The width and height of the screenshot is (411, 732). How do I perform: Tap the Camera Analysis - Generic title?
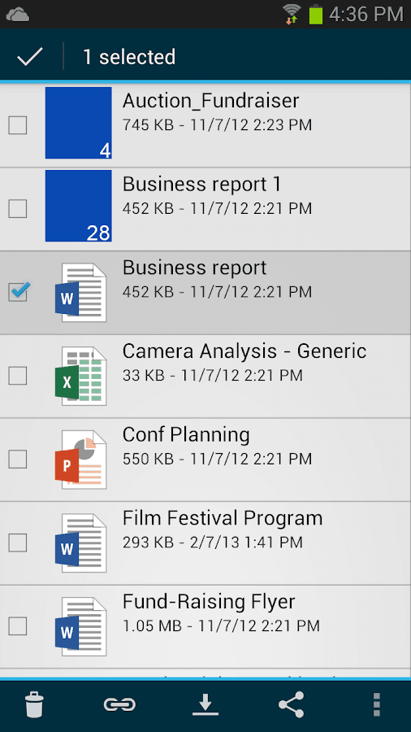pos(244,351)
